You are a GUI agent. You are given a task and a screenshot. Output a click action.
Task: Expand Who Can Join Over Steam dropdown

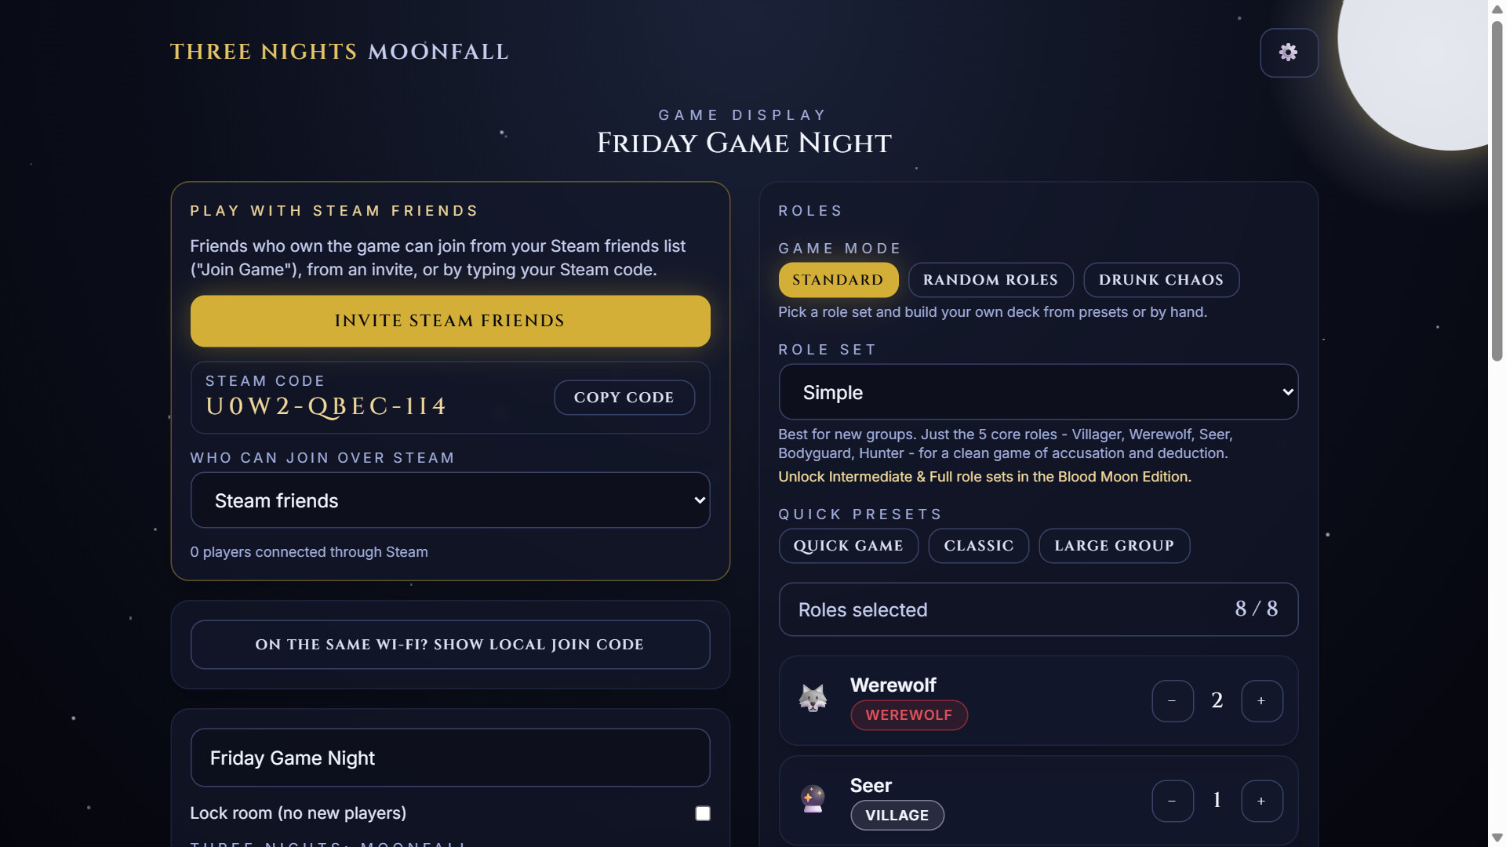click(x=450, y=500)
